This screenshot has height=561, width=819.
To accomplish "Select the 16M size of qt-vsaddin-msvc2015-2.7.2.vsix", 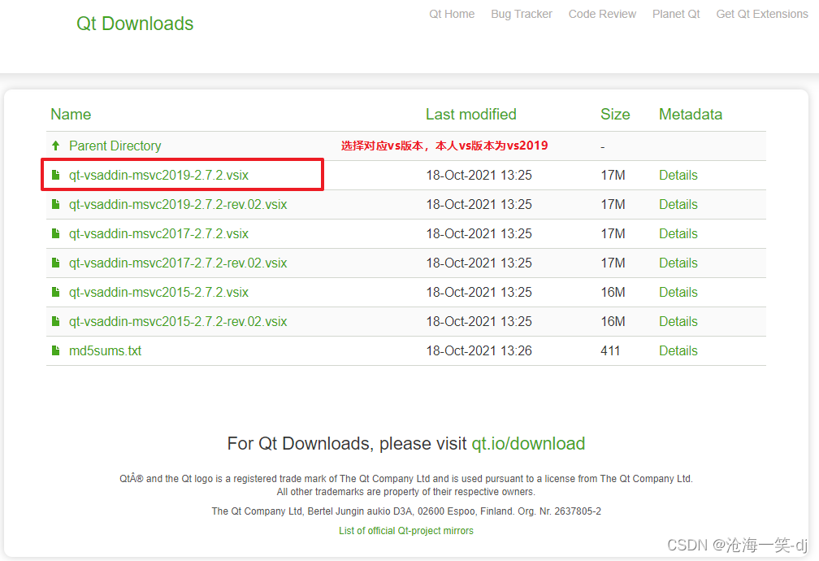I will 613,292.
